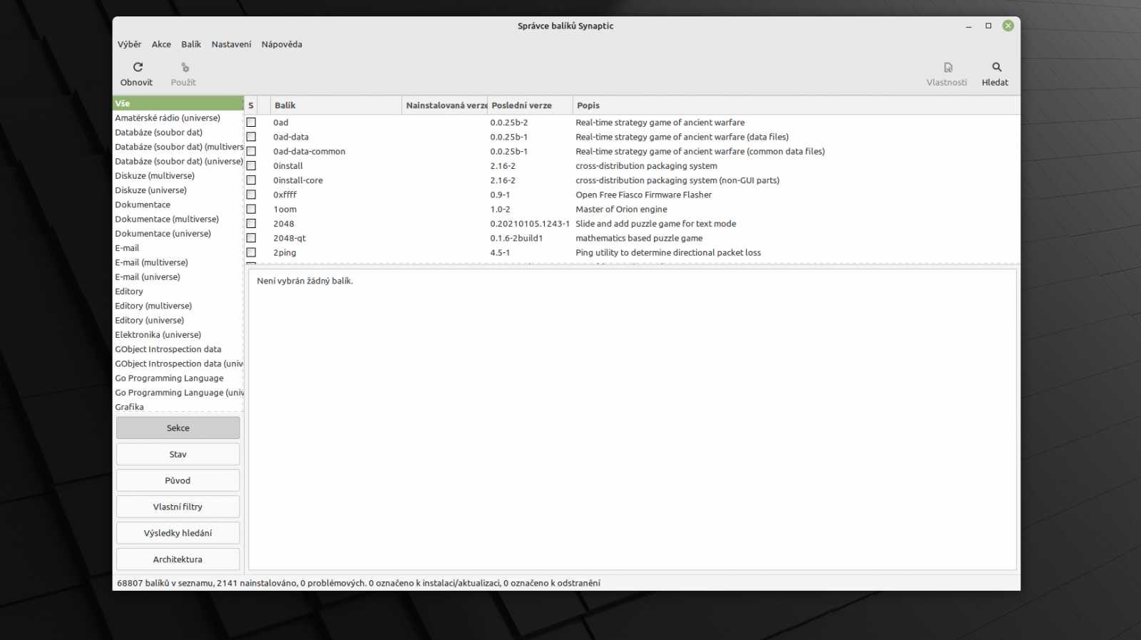Sort by the Popis column header
The width and height of the screenshot is (1141, 640).
click(x=796, y=105)
